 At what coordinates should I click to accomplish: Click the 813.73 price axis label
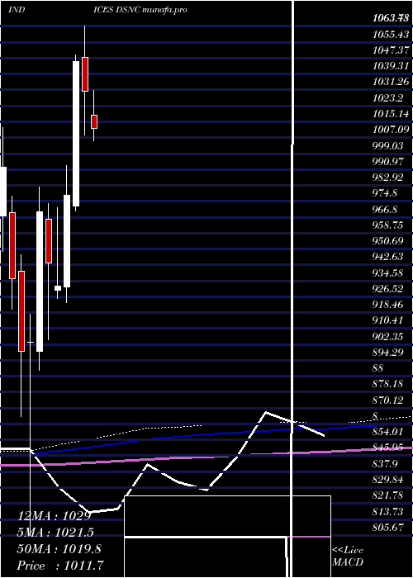pos(388,511)
